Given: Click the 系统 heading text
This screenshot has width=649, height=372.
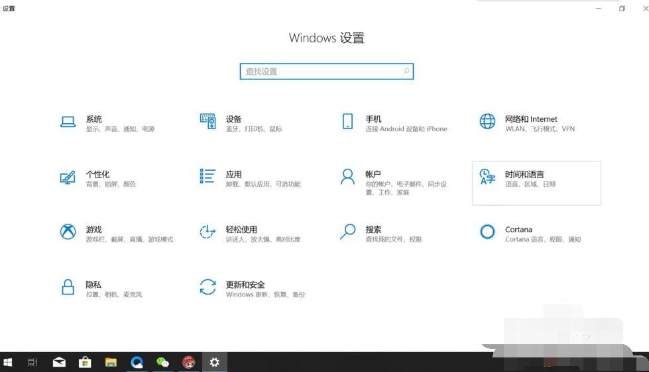Looking at the screenshot, I should click(94, 119).
